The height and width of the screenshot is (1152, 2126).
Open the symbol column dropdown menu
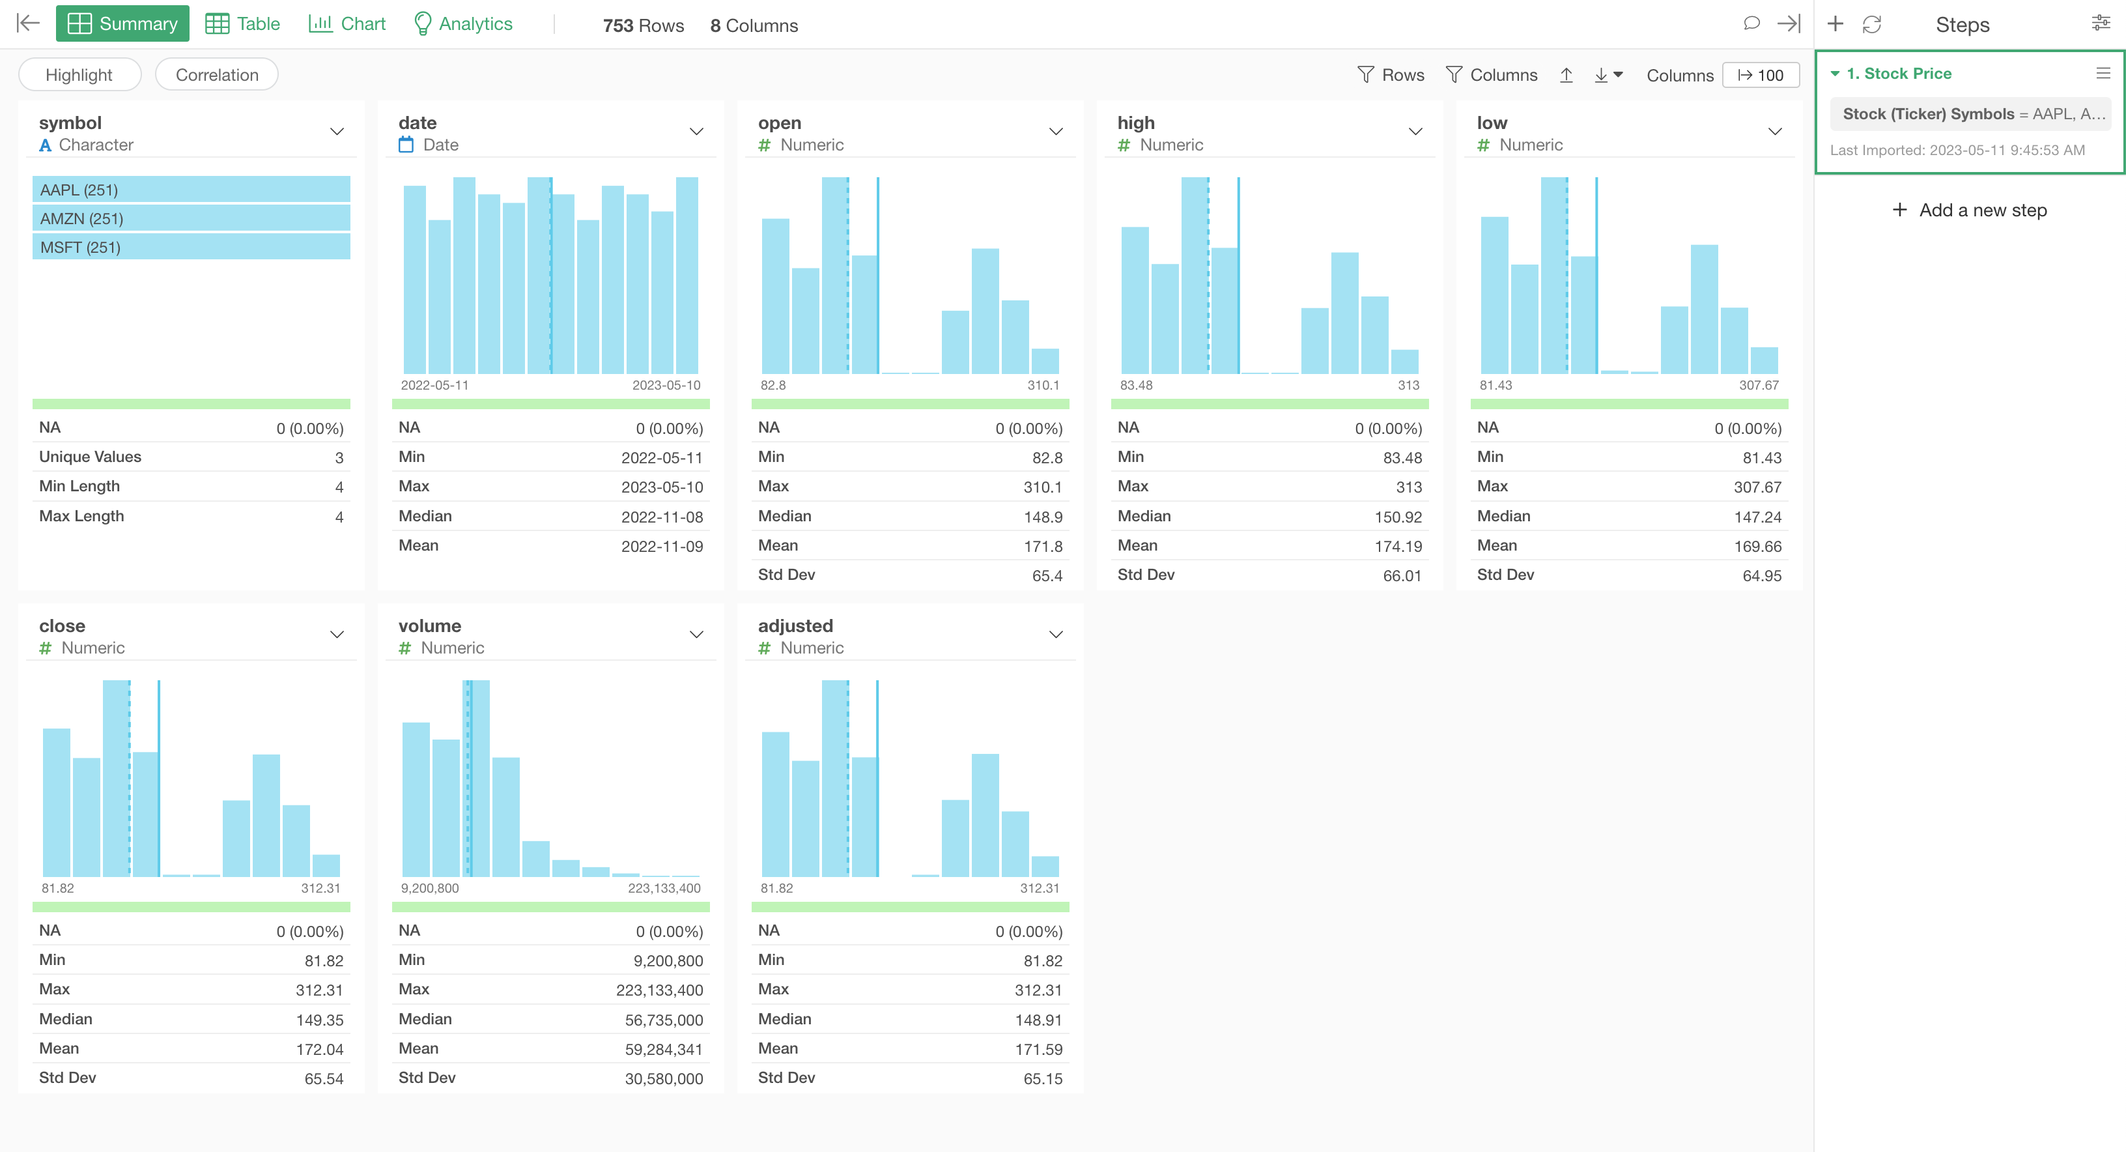tap(337, 132)
